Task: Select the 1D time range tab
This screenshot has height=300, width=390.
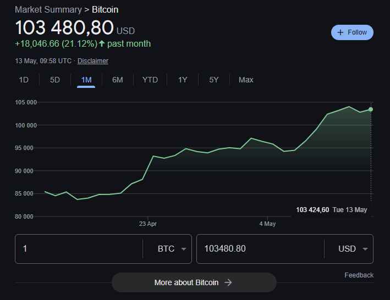Action: coord(24,80)
